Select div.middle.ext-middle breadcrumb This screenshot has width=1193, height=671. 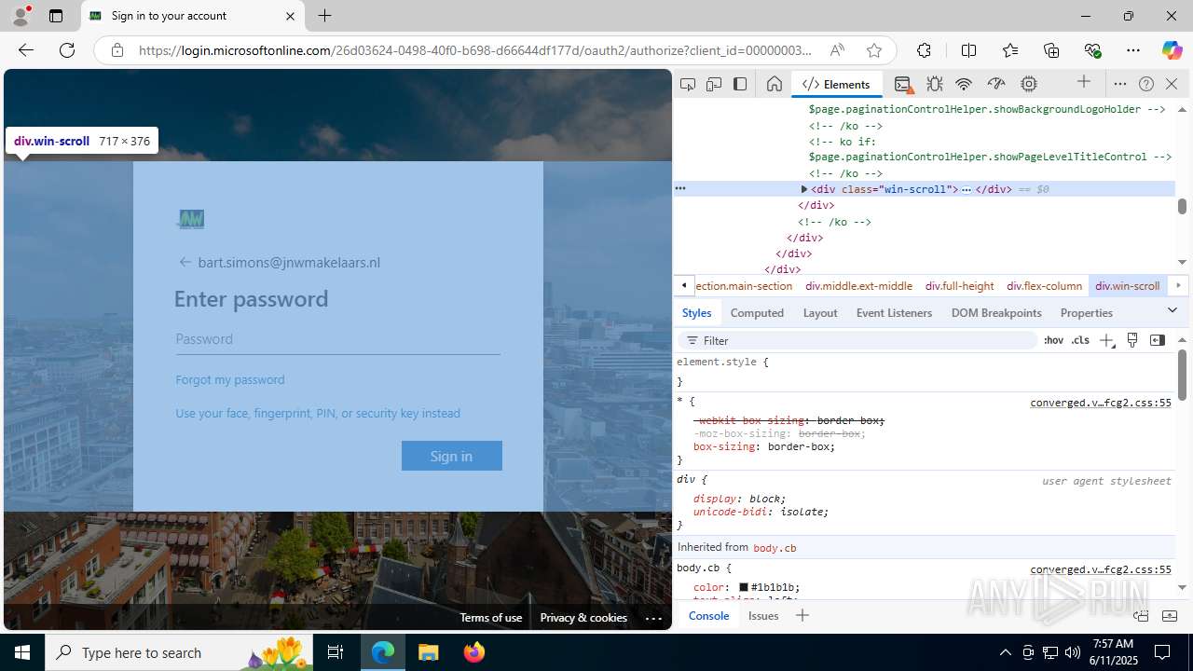pyautogui.click(x=859, y=286)
